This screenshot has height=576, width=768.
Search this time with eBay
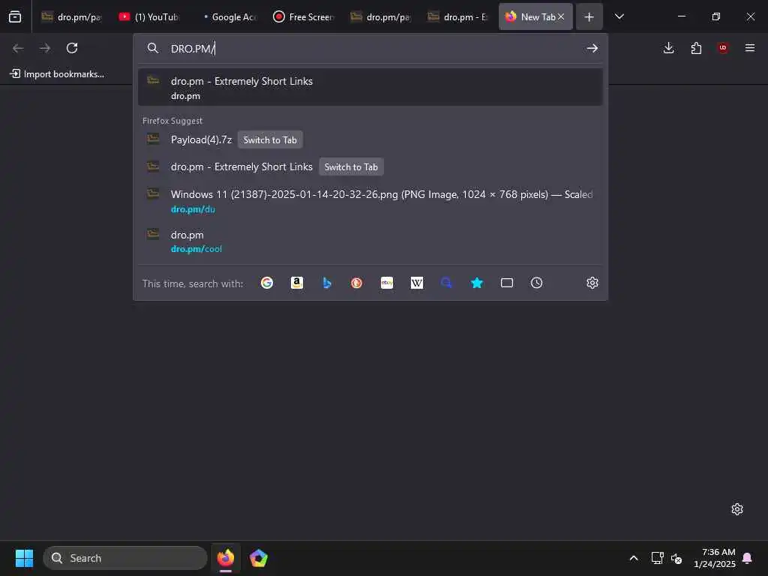pyautogui.click(x=387, y=283)
